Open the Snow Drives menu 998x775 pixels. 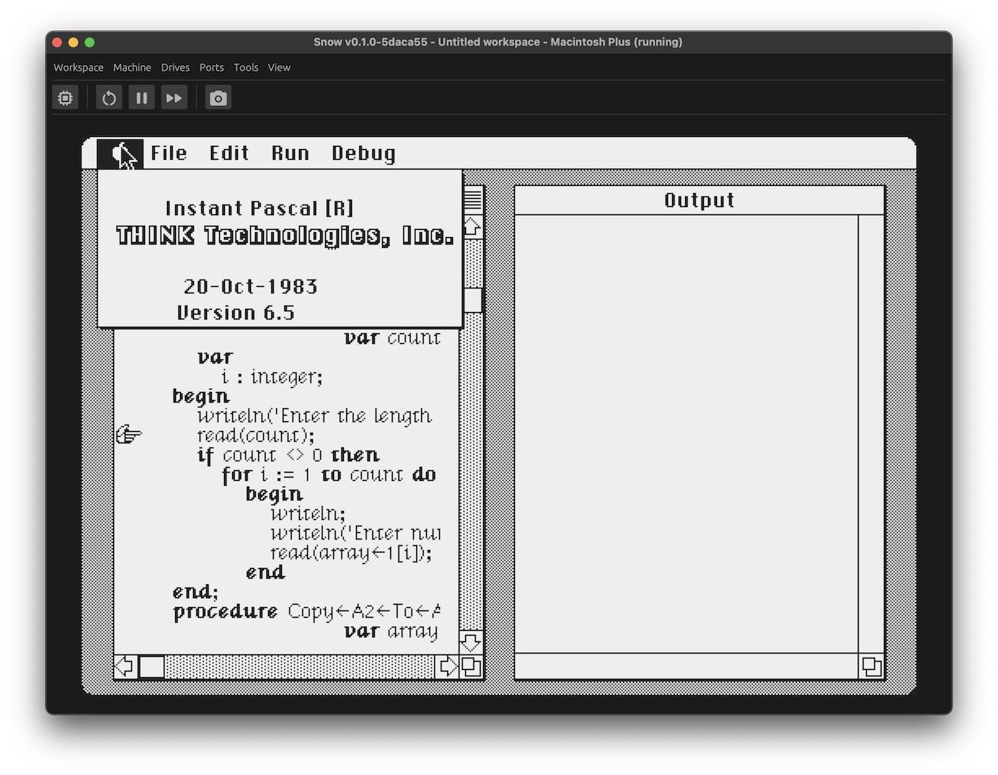(175, 68)
